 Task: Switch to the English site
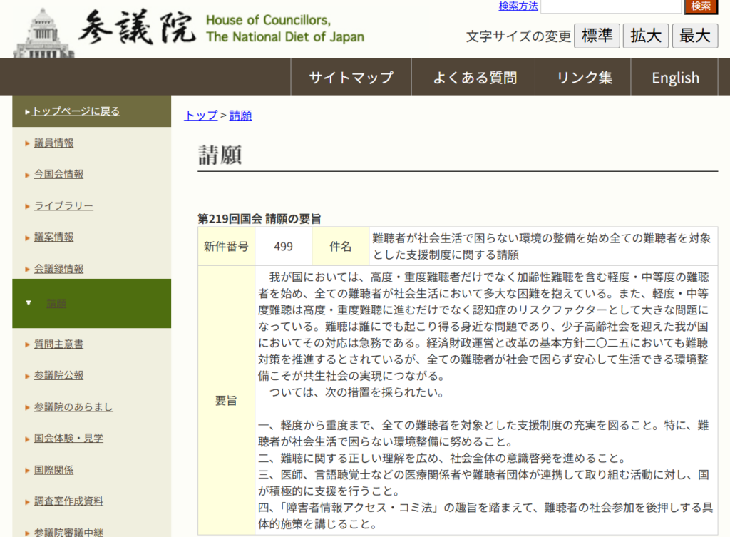[675, 78]
